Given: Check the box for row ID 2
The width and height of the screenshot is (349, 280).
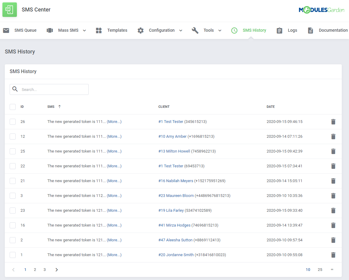Looking at the screenshot, I should [13, 240].
